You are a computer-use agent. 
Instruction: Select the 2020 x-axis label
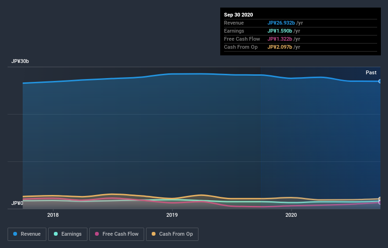click(x=291, y=215)
